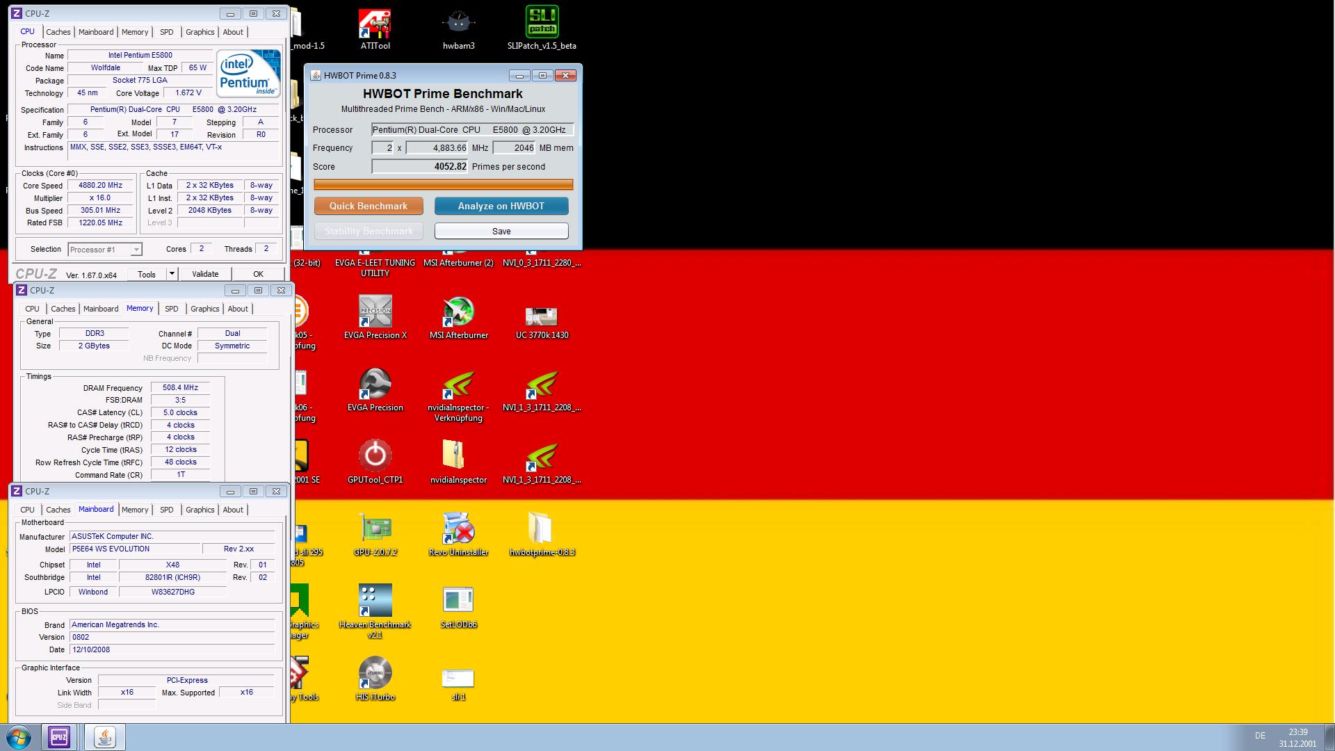
Task: Click the DRAM Frequency value 508.4 MHz
Action: (180, 388)
